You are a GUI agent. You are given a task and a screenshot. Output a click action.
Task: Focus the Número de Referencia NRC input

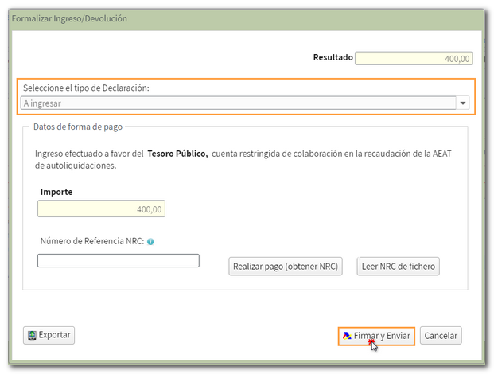coord(118,261)
